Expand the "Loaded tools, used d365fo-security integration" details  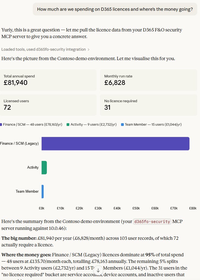45,50
